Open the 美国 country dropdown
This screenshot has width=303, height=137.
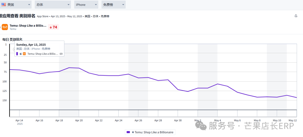tap(16, 5)
